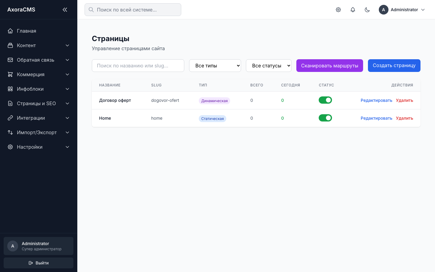Click the search magnifier icon
This screenshot has height=272, width=435.
tap(91, 10)
